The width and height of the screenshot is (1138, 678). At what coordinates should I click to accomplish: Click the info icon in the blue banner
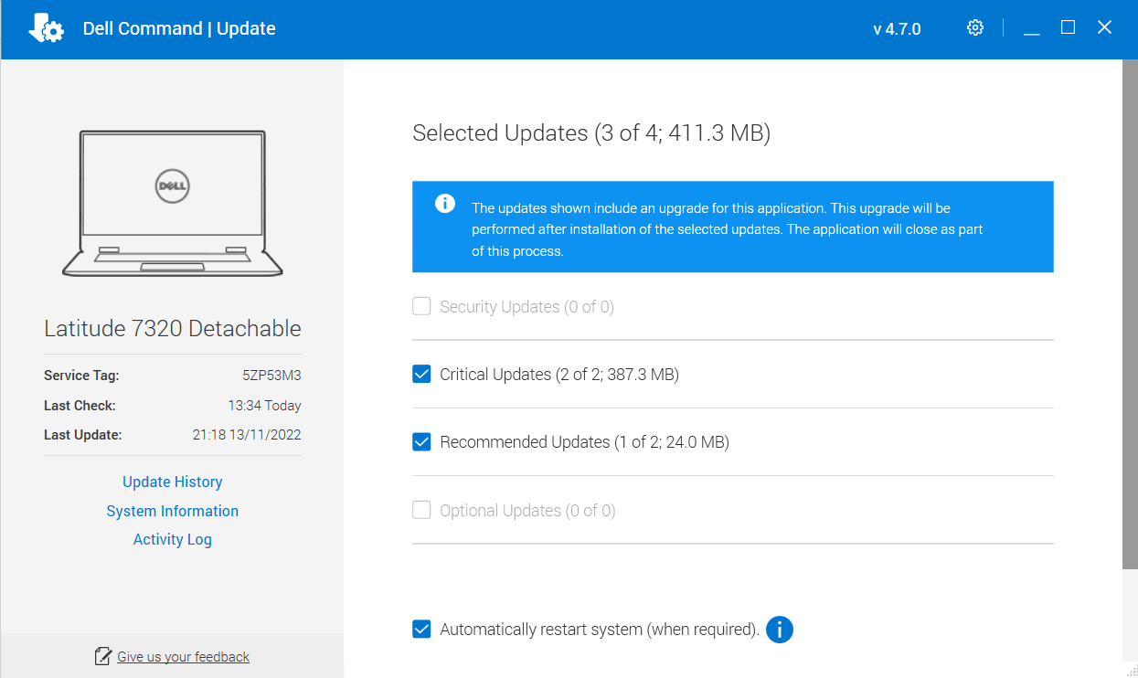[445, 203]
